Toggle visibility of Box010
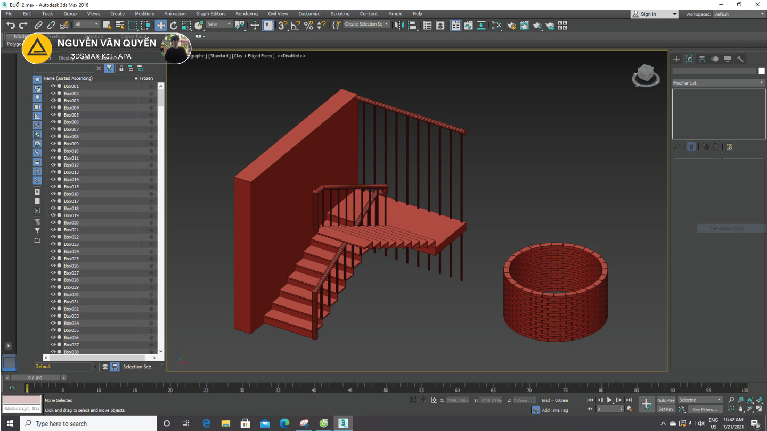 [53, 151]
